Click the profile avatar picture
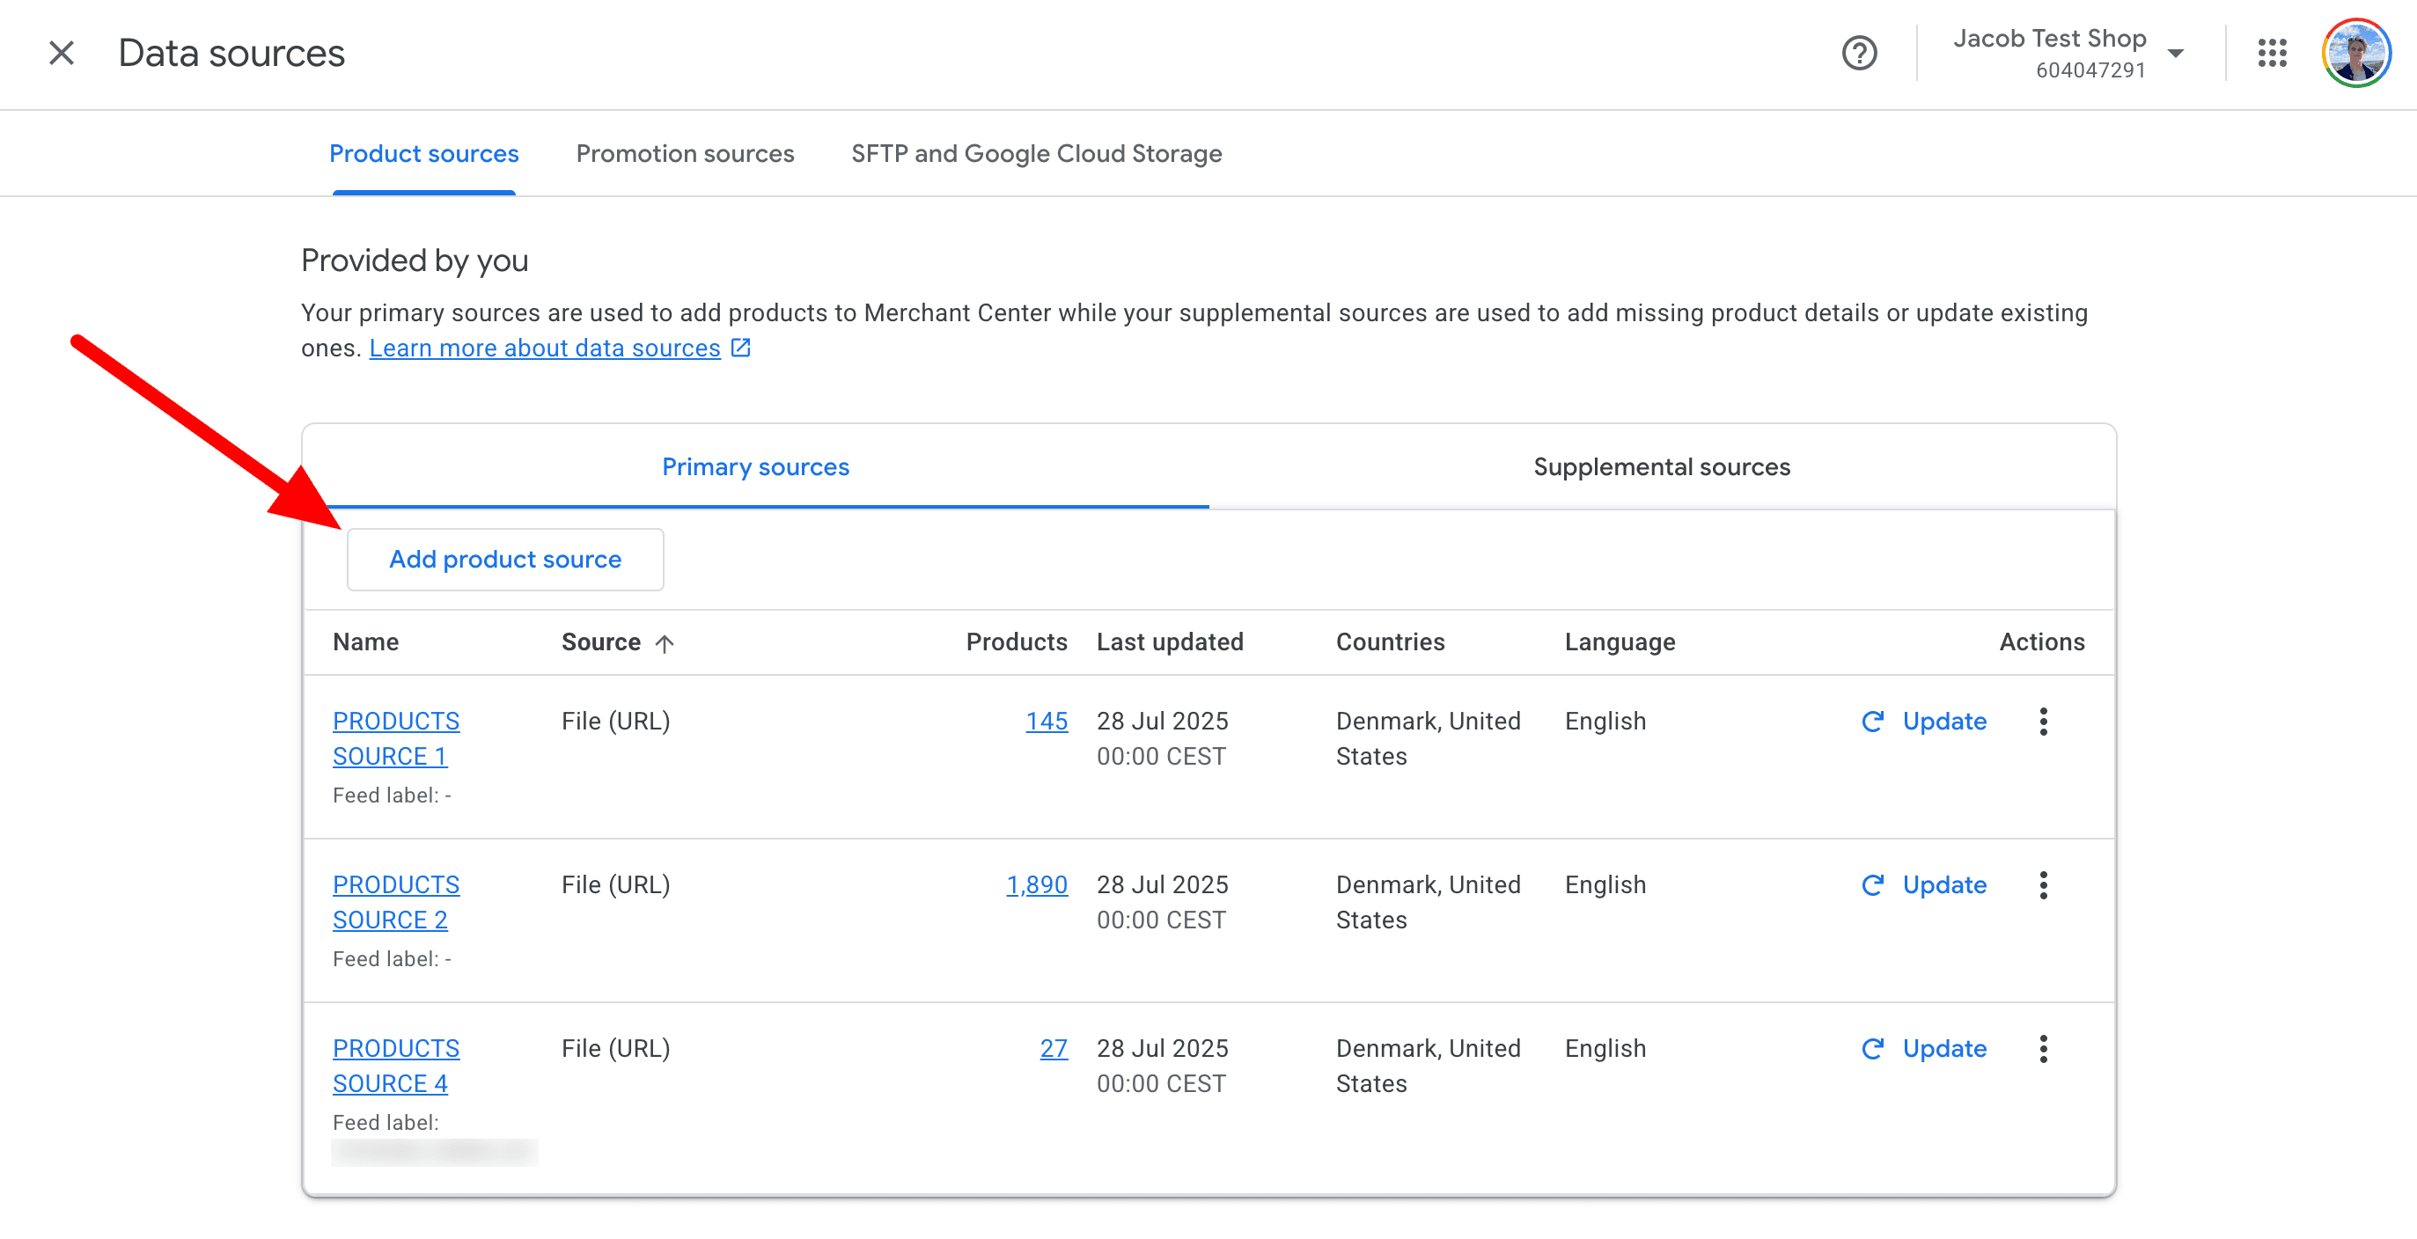This screenshot has height=1239, width=2417. tap(2357, 54)
